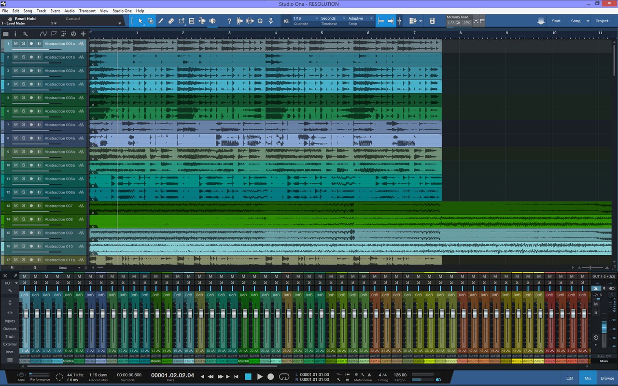
Task: Select the Bend tool in toolbar
Action: (202, 21)
